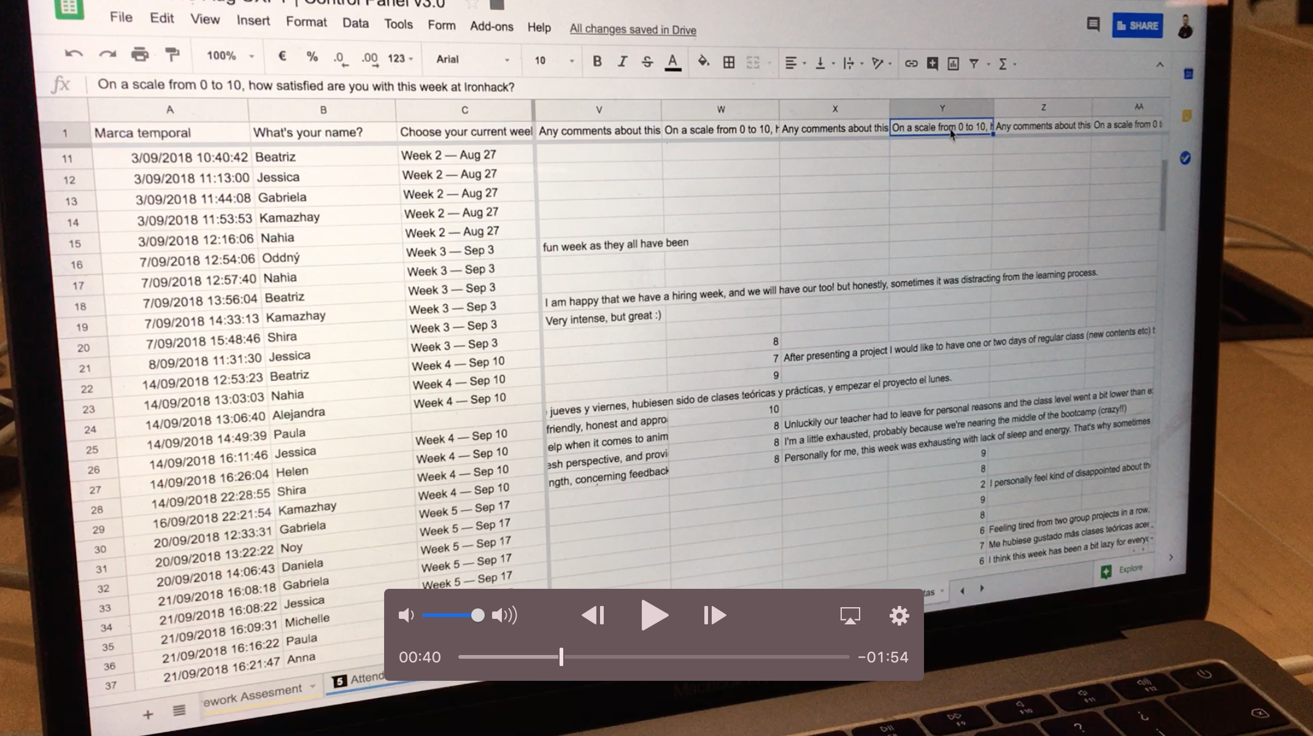The width and height of the screenshot is (1313, 736).
Task: Format as percent with % icon
Action: [312, 57]
